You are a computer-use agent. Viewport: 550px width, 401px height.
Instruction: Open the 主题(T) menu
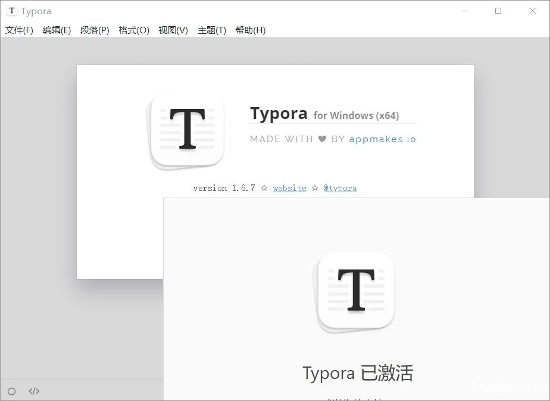[211, 30]
